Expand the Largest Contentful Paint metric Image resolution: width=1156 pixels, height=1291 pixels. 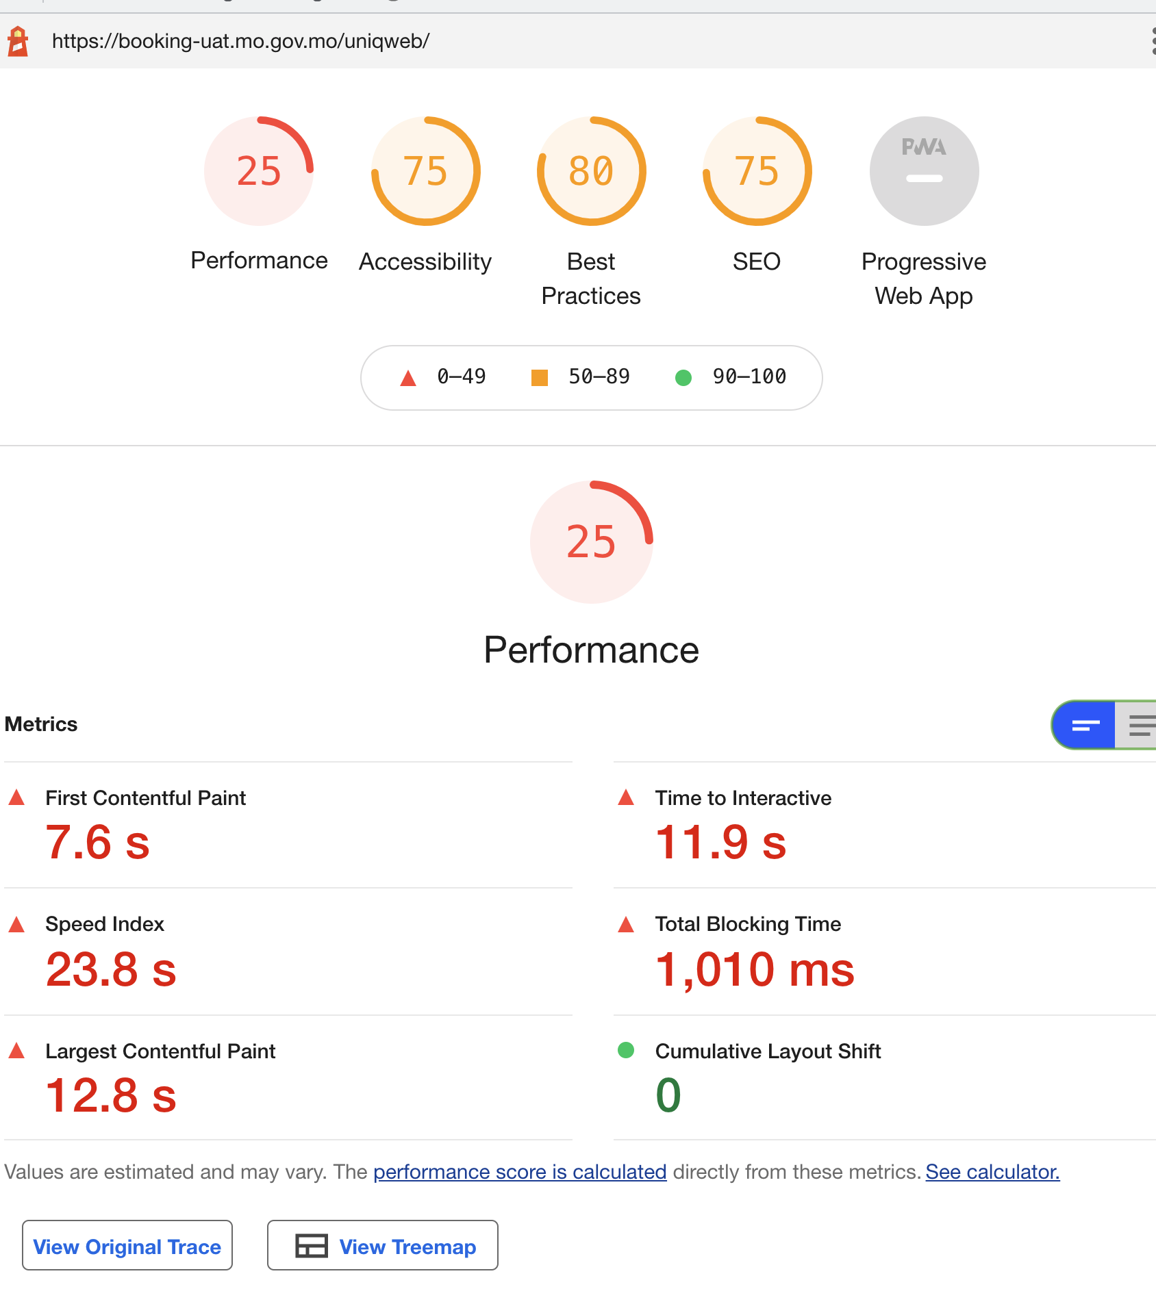click(x=160, y=1051)
